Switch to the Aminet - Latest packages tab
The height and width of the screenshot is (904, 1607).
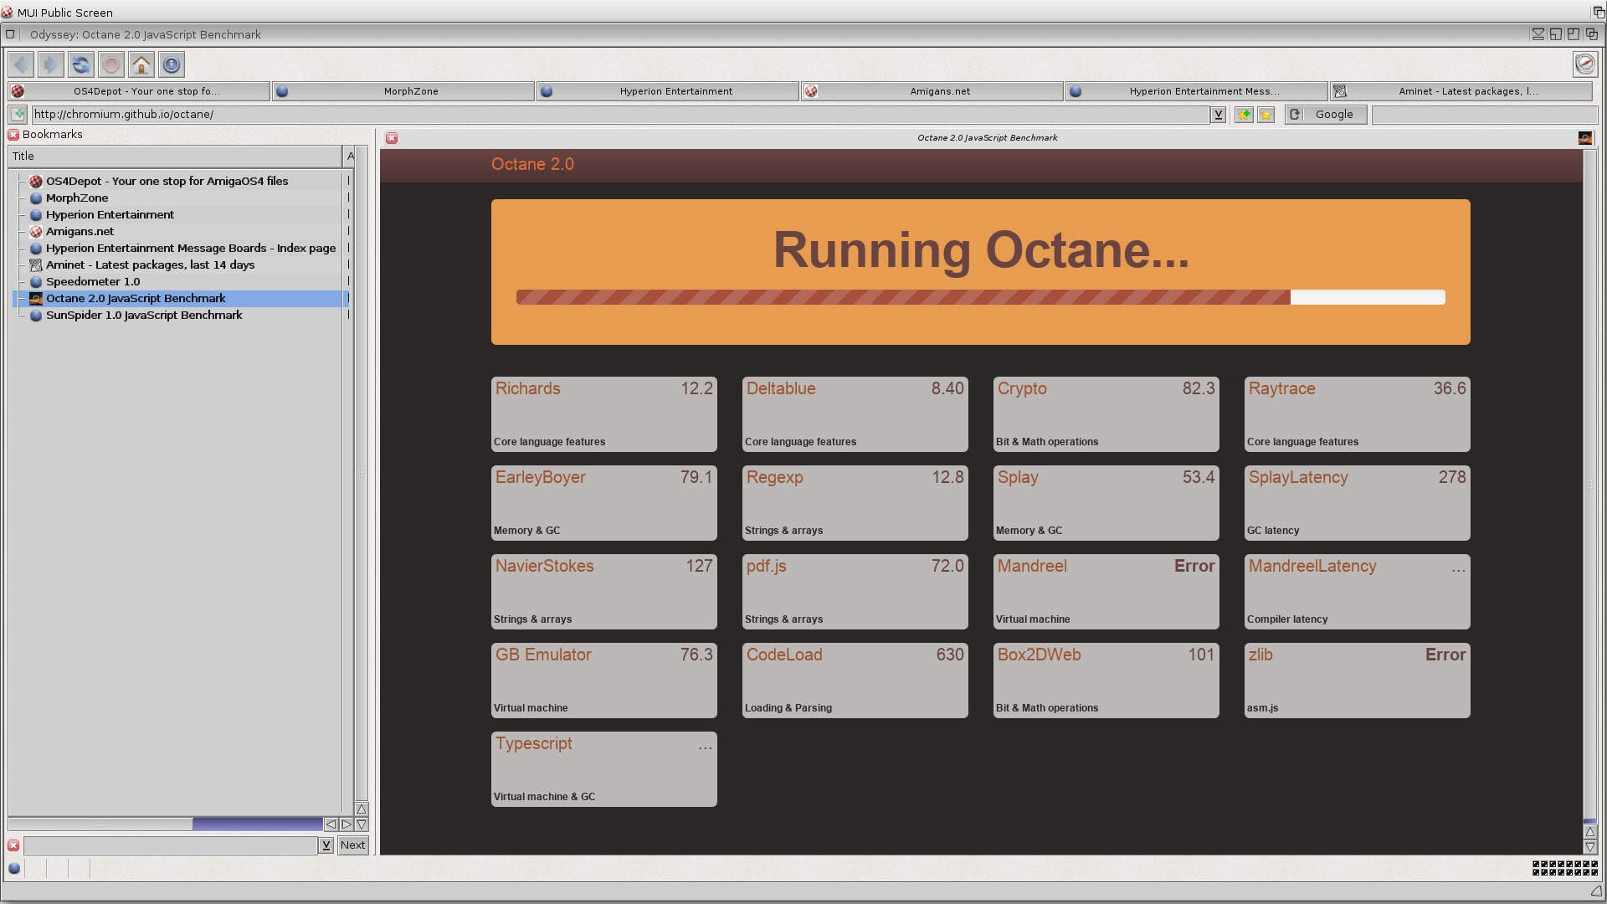(1461, 91)
